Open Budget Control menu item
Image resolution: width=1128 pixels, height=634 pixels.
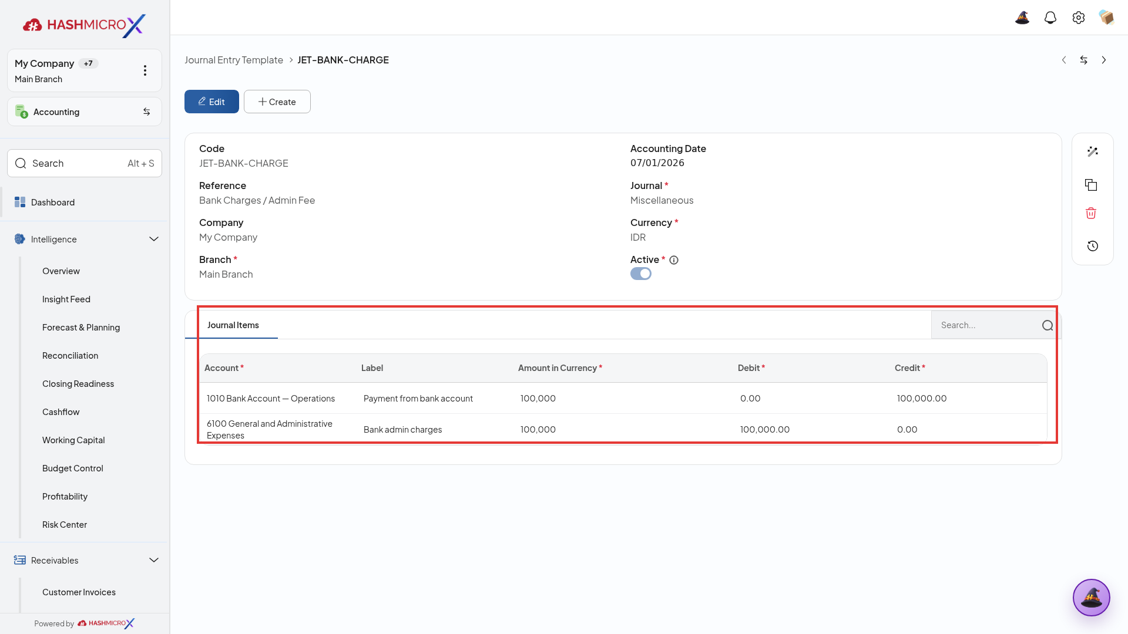tap(73, 468)
